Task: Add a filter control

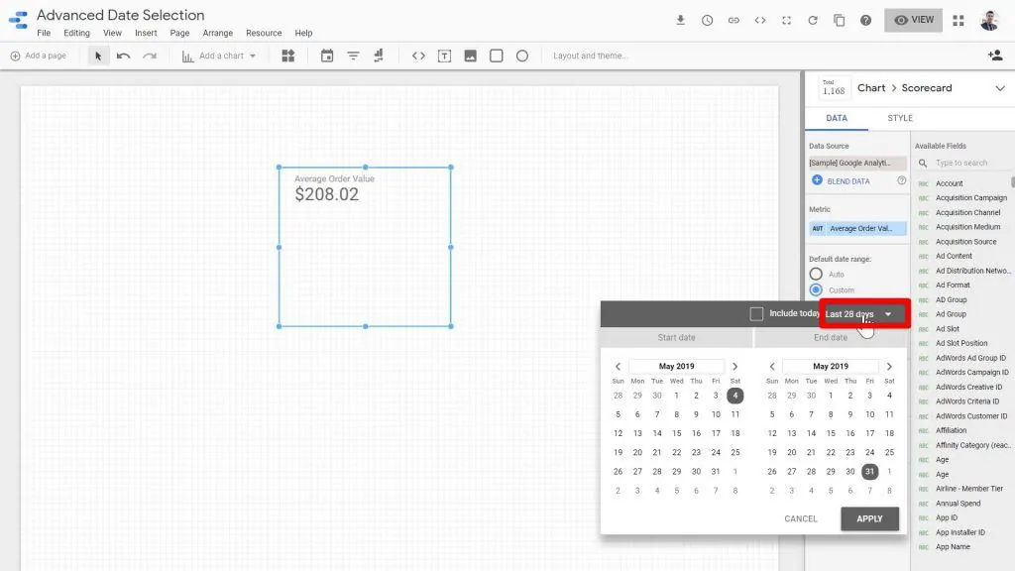Action: click(x=353, y=56)
